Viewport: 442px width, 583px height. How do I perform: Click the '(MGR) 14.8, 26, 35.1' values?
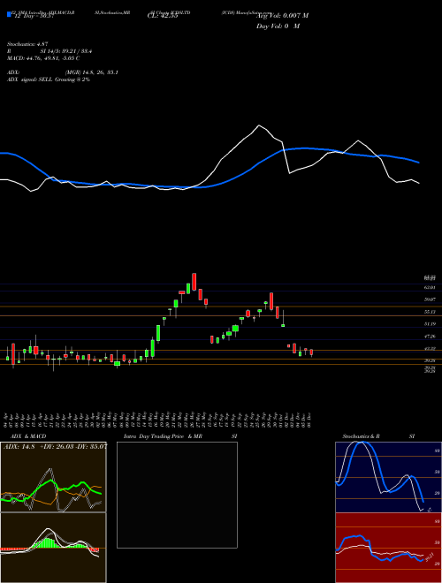click(x=92, y=72)
